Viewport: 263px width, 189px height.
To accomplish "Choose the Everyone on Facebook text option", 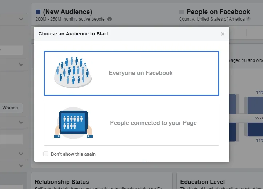I will pos(141,73).
